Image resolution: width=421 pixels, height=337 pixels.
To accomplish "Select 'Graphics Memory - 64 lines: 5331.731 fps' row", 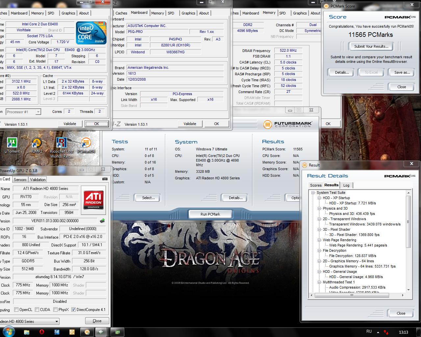I will (362, 266).
